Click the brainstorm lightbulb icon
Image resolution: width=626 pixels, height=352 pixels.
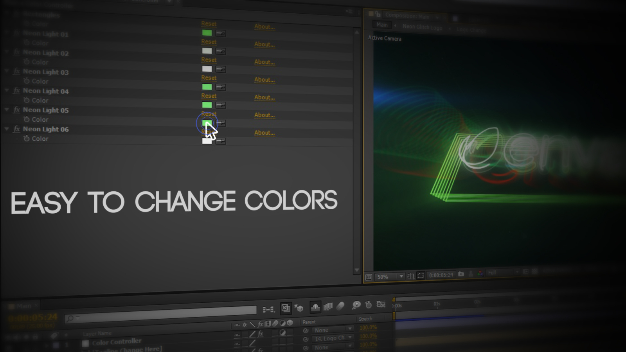pyautogui.click(x=356, y=305)
